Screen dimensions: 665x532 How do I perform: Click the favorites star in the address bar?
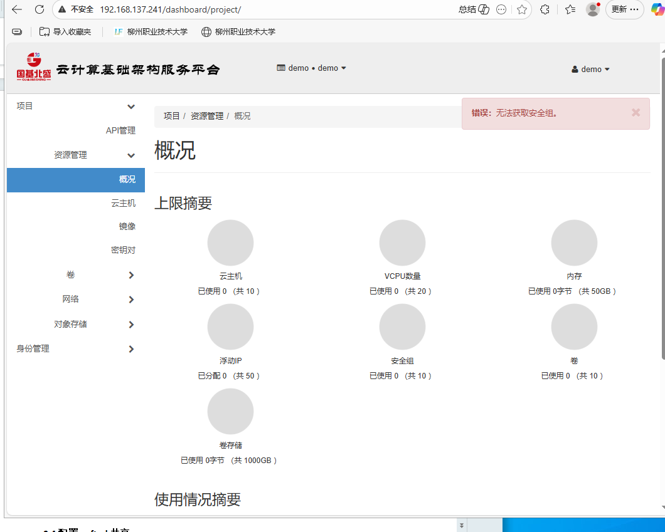[522, 10]
